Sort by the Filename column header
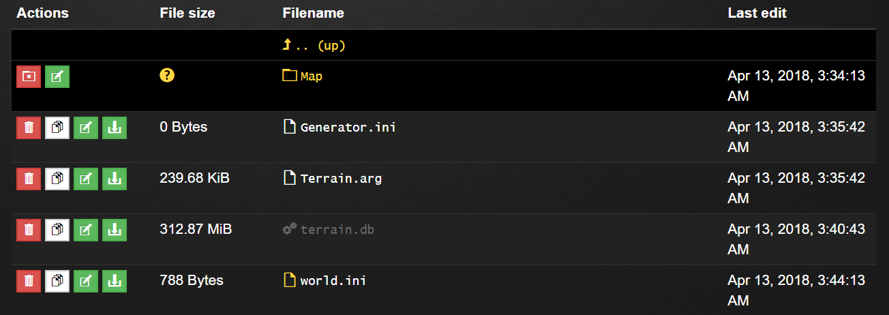Viewport: 889px width, 315px height. [x=313, y=13]
